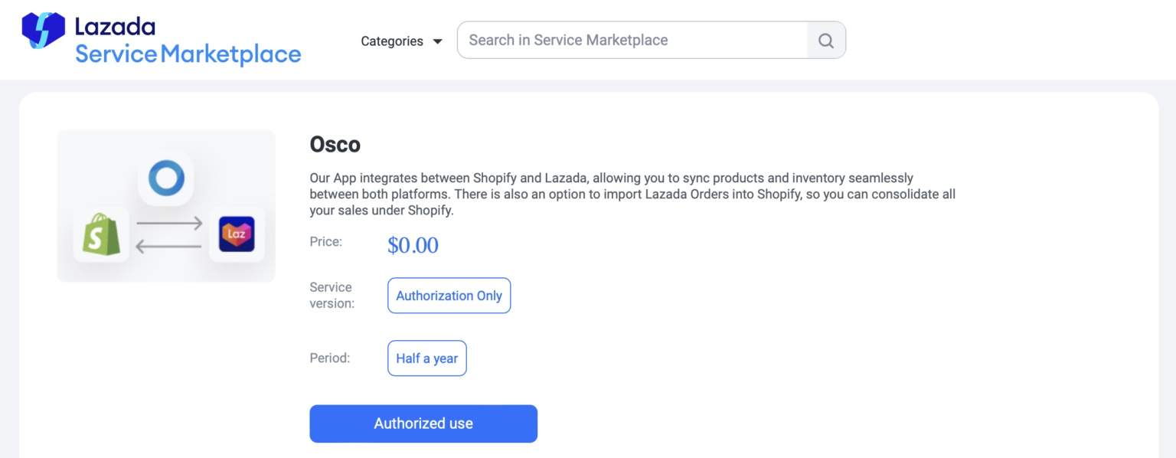
Task: Click the Shopify bag icon in the thumbnail
Action: 100,234
